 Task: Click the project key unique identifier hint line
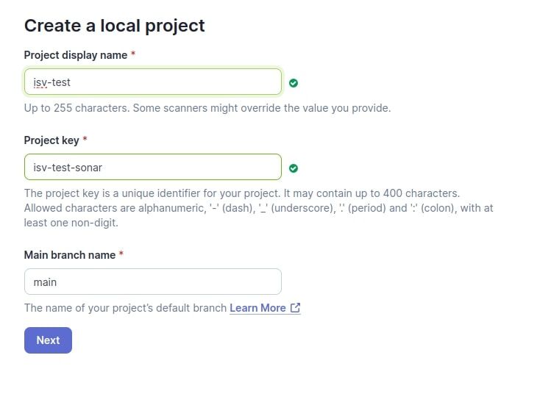pyautogui.click(x=242, y=193)
